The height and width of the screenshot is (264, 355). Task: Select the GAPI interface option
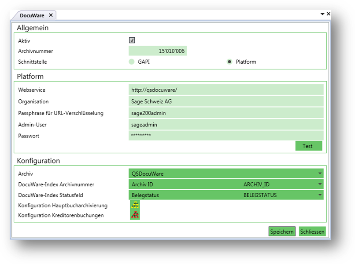click(x=132, y=61)
